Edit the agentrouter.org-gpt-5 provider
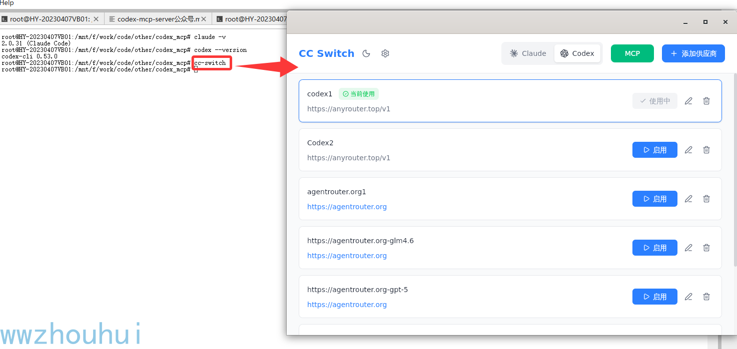737x349 pixels. [688, 297]
